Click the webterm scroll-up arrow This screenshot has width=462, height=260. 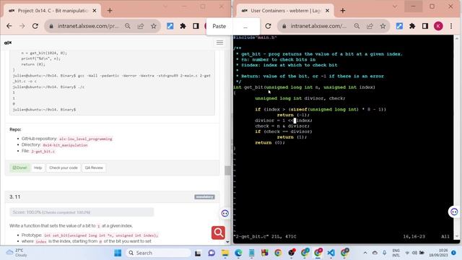pyautogui.click(x=457, y=38)
